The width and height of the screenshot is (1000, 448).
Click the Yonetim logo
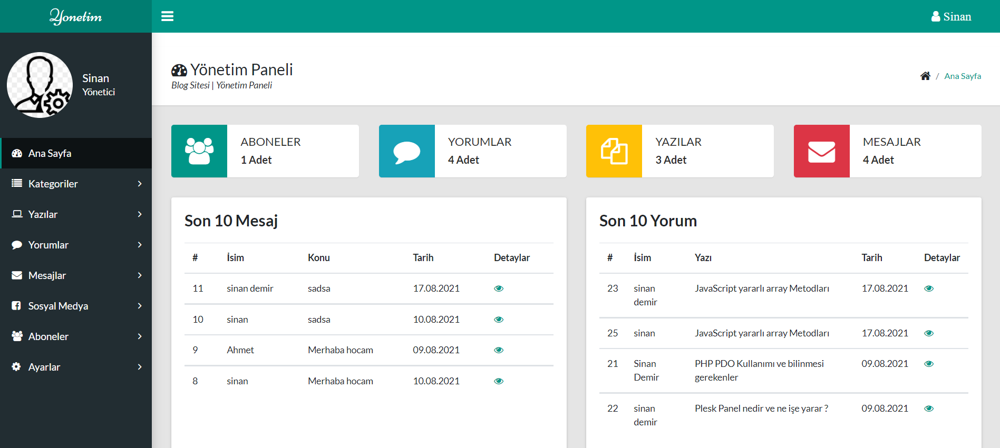(76, 16)
